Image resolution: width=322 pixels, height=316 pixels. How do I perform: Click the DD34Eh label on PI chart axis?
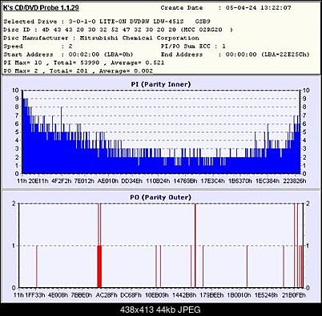point(132,181)
